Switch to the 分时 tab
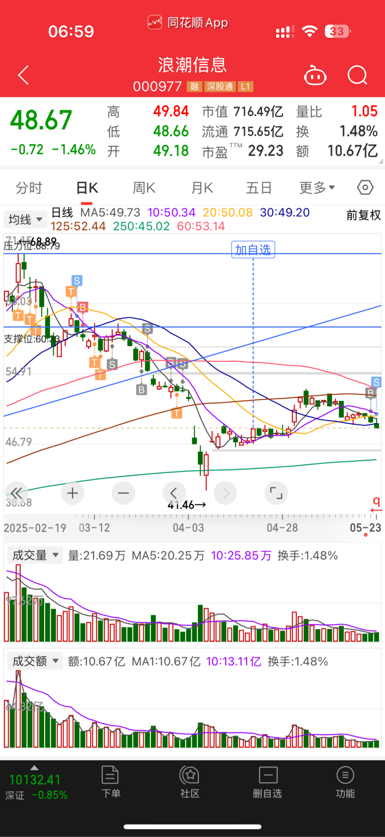 point(29,188)
